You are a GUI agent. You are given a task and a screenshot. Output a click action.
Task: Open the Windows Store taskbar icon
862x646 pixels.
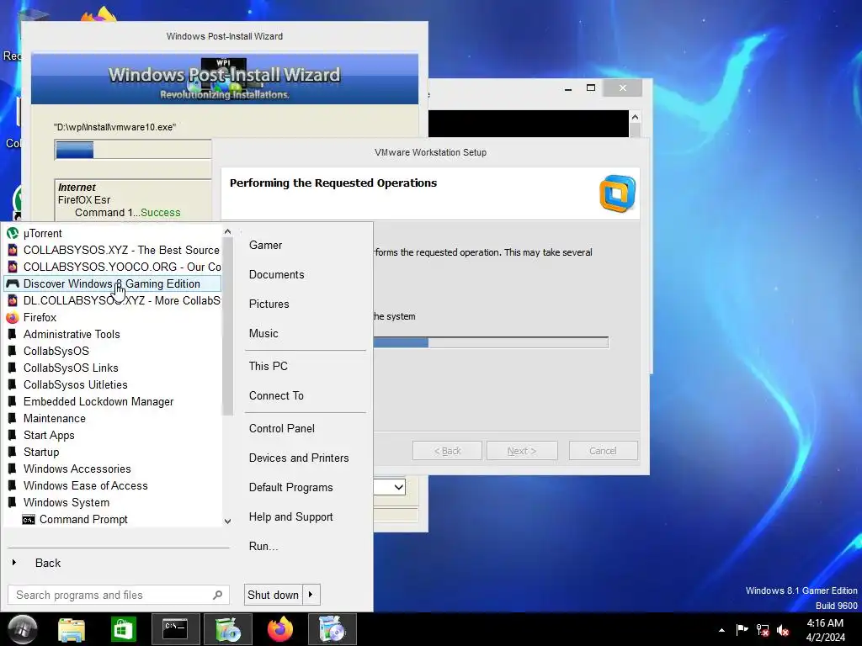[123, 629]
